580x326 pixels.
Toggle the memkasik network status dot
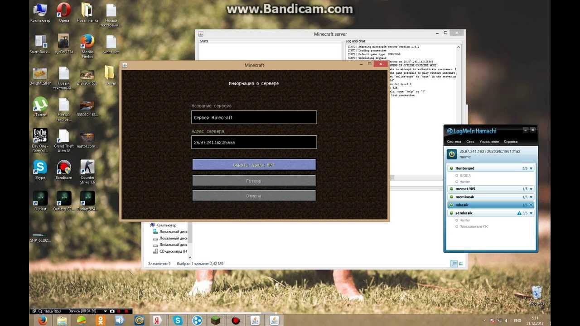click(x=451, y=197)
